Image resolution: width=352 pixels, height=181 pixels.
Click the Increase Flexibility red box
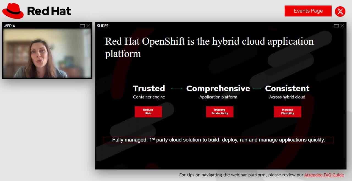pyautogui.click(x=287, y=112)
